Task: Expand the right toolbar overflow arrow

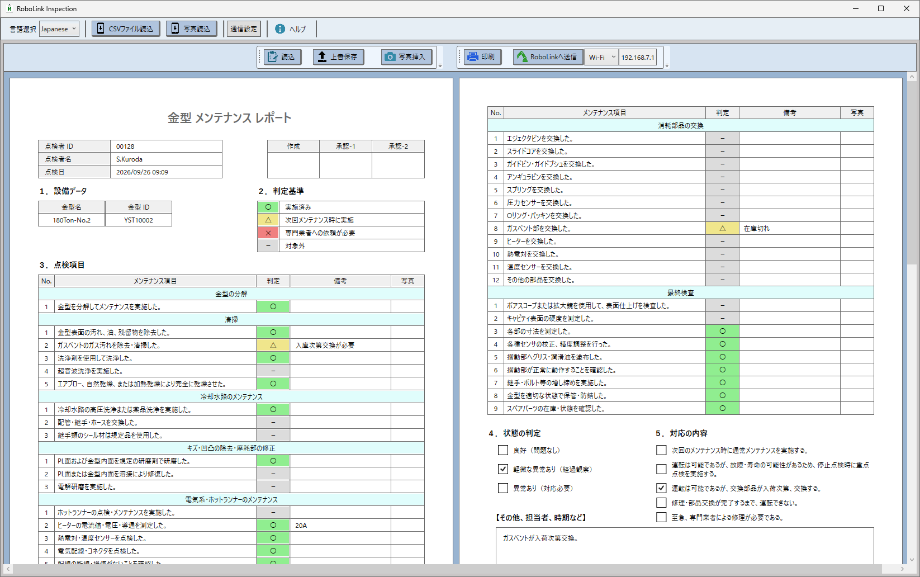Action: 667,65
